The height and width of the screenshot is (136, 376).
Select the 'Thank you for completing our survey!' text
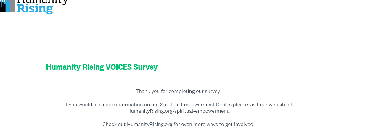(x=179, y=91)
